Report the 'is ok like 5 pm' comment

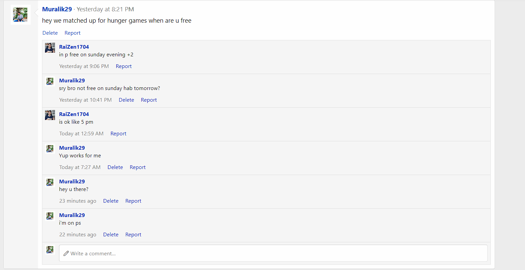118,134
